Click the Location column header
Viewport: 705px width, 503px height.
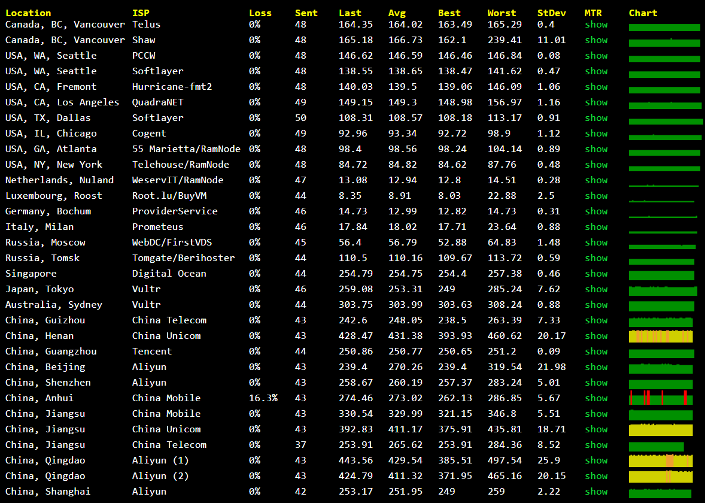(28, 13)
